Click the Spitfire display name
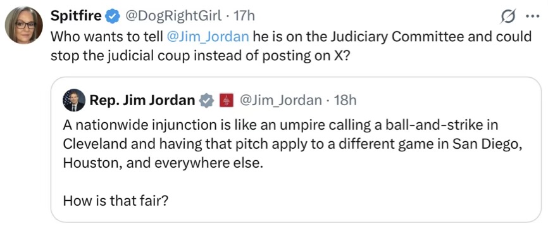 click(x=77, y=16)
